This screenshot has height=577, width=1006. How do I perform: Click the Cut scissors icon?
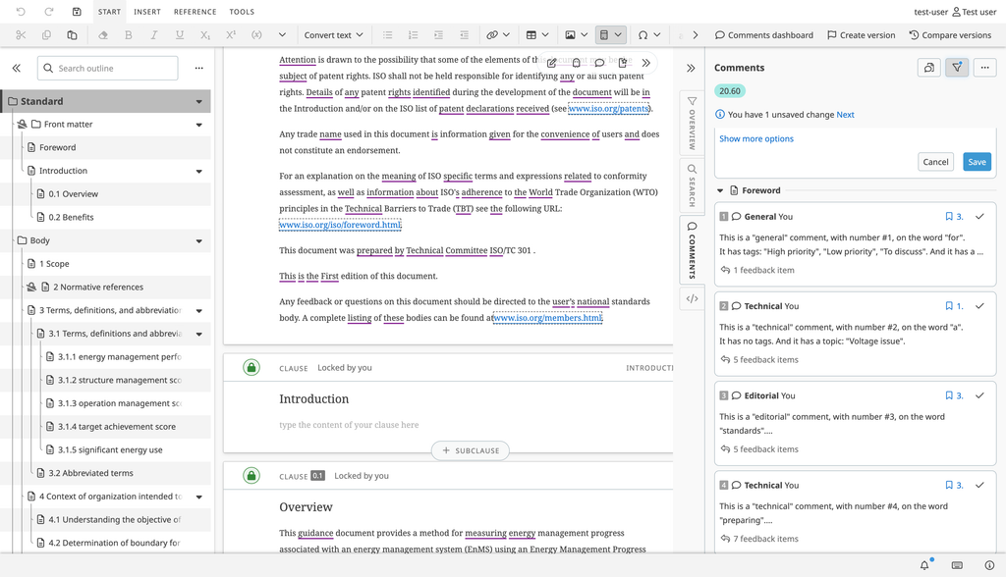(21, 35)
